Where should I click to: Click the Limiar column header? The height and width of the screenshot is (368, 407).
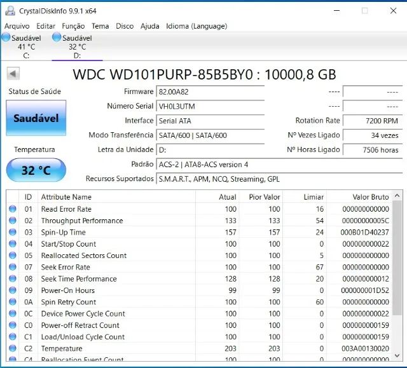[x=305, y=197]
